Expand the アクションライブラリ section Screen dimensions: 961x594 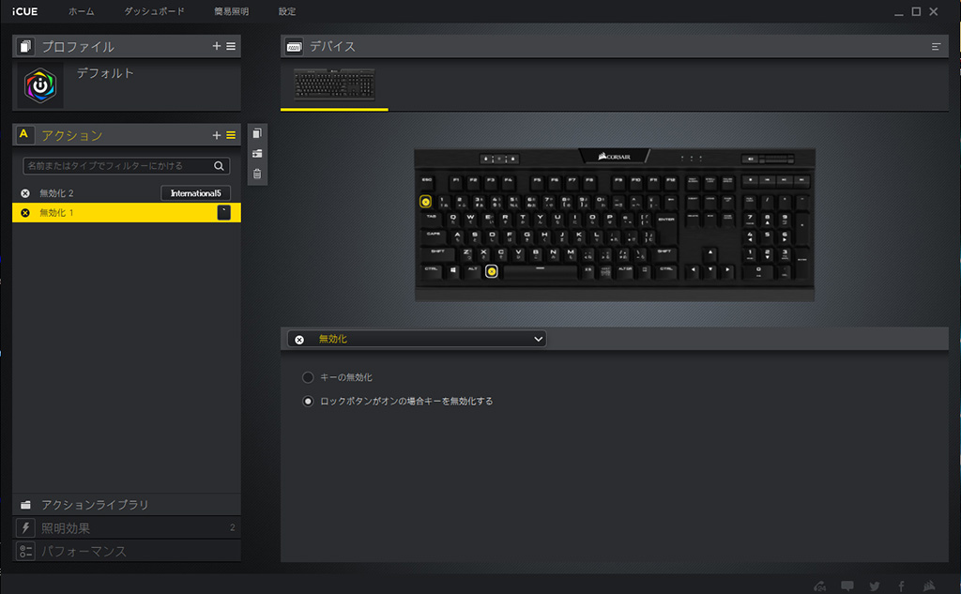127,505
